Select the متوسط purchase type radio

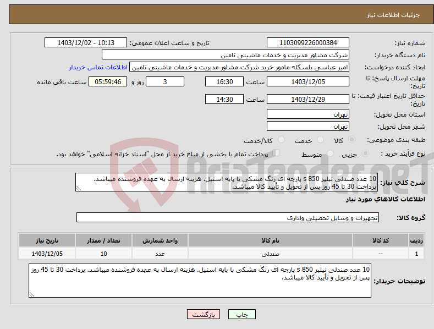(x=330, y=153)
